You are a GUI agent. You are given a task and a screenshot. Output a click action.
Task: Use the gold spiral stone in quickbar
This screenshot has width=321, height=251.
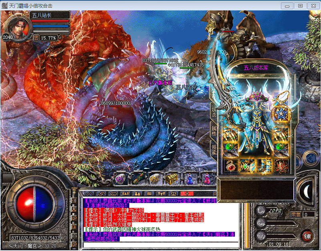point(155,179)
